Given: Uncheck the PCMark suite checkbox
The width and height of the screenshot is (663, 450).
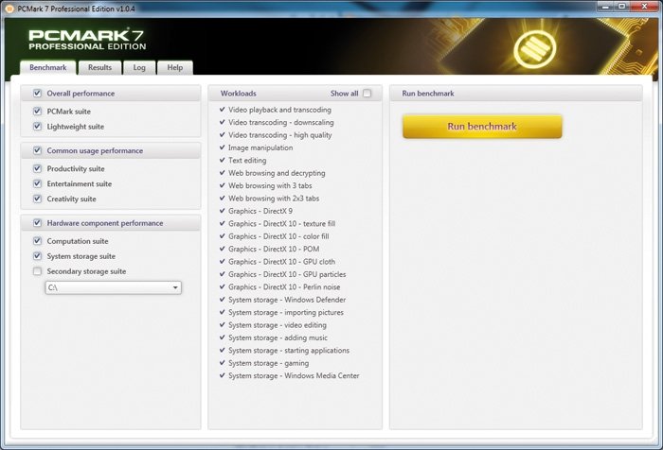Looking at the screenshot, I should 37,112.
